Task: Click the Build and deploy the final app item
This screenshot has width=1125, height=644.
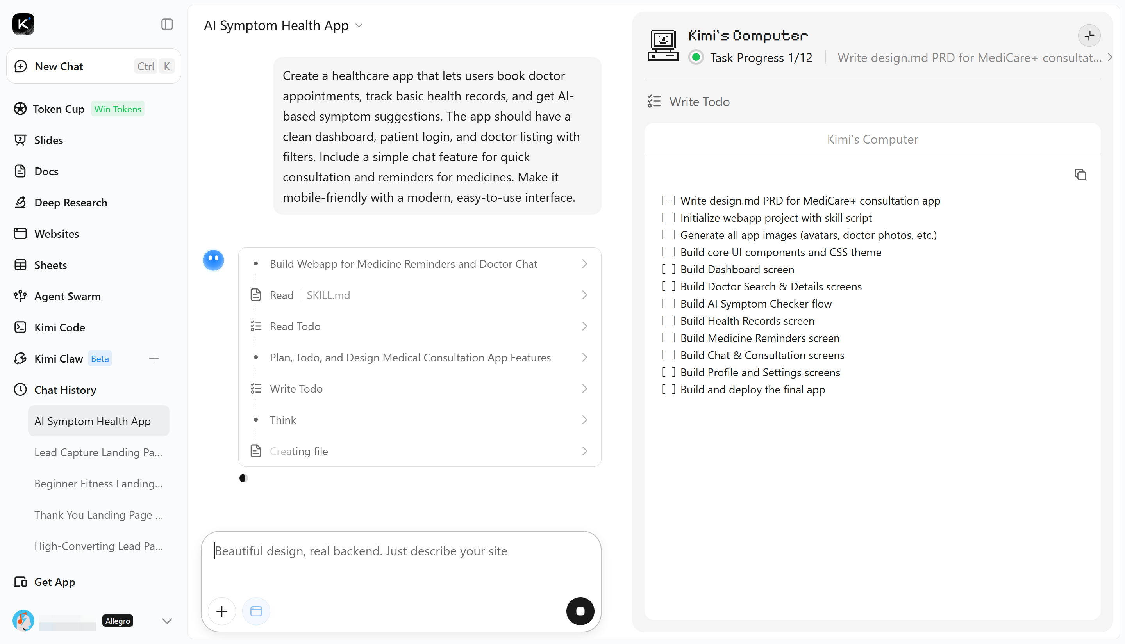Action: (x=752, y=389)
